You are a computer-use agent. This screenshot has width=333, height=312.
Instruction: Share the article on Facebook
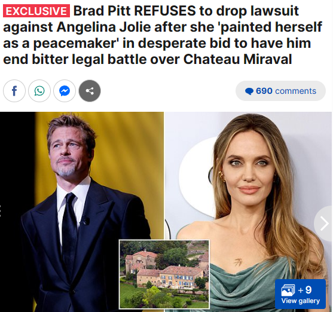point(14,91)
